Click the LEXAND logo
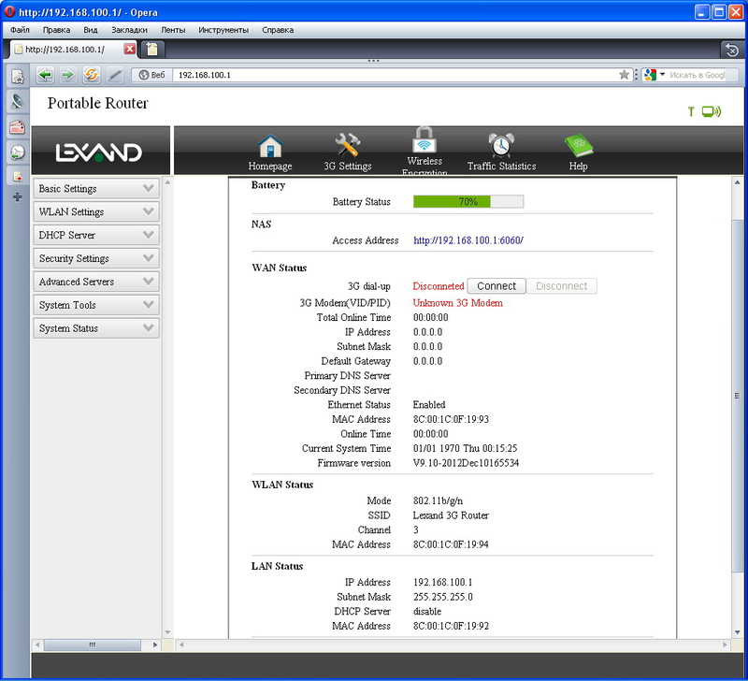Screen dimensions: 748x681 [x=99, y=152]
